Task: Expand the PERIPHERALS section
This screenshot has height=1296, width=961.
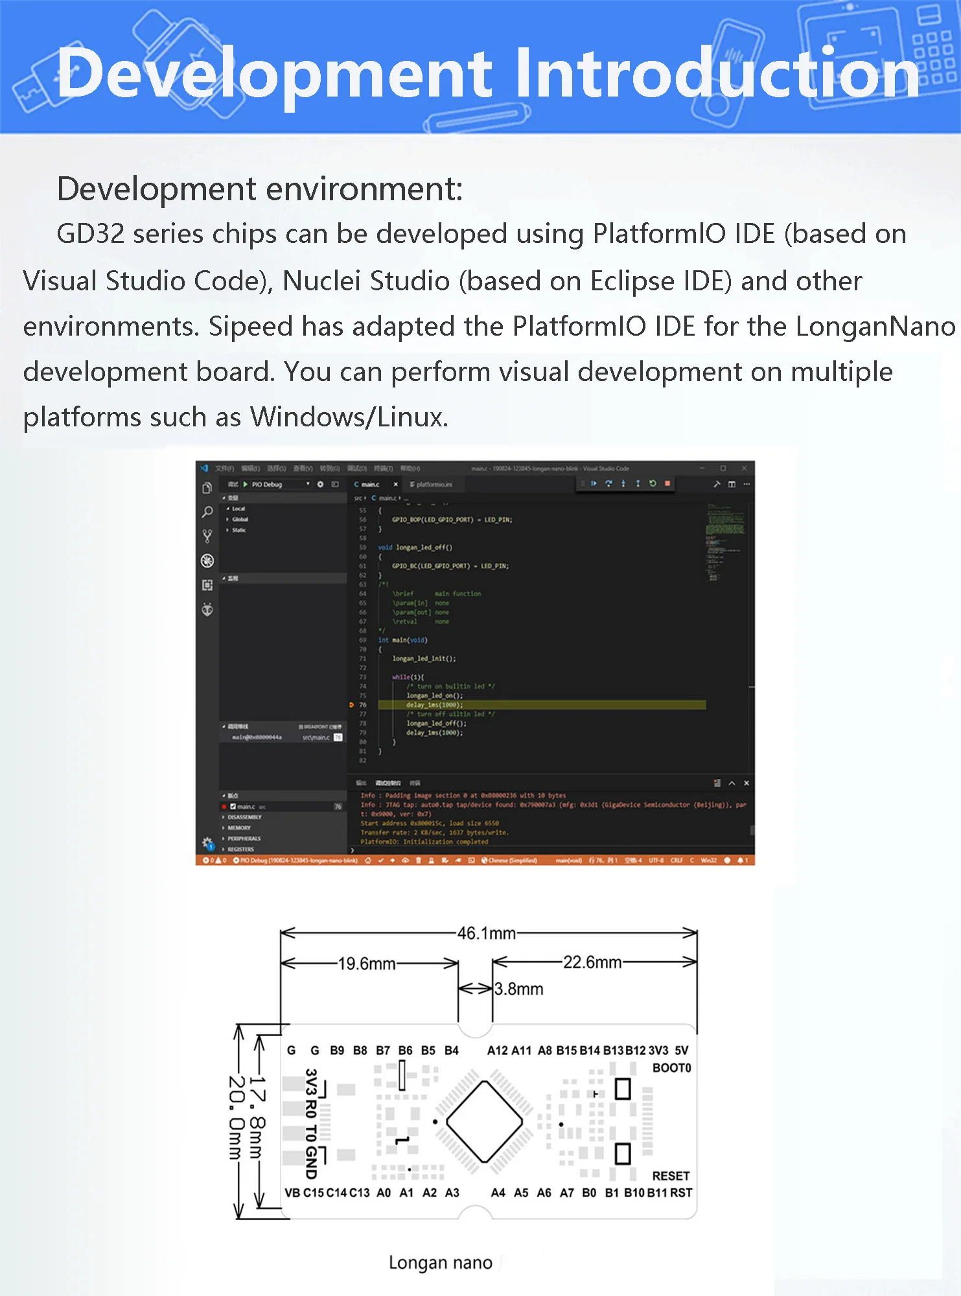Action: [283, 839]
